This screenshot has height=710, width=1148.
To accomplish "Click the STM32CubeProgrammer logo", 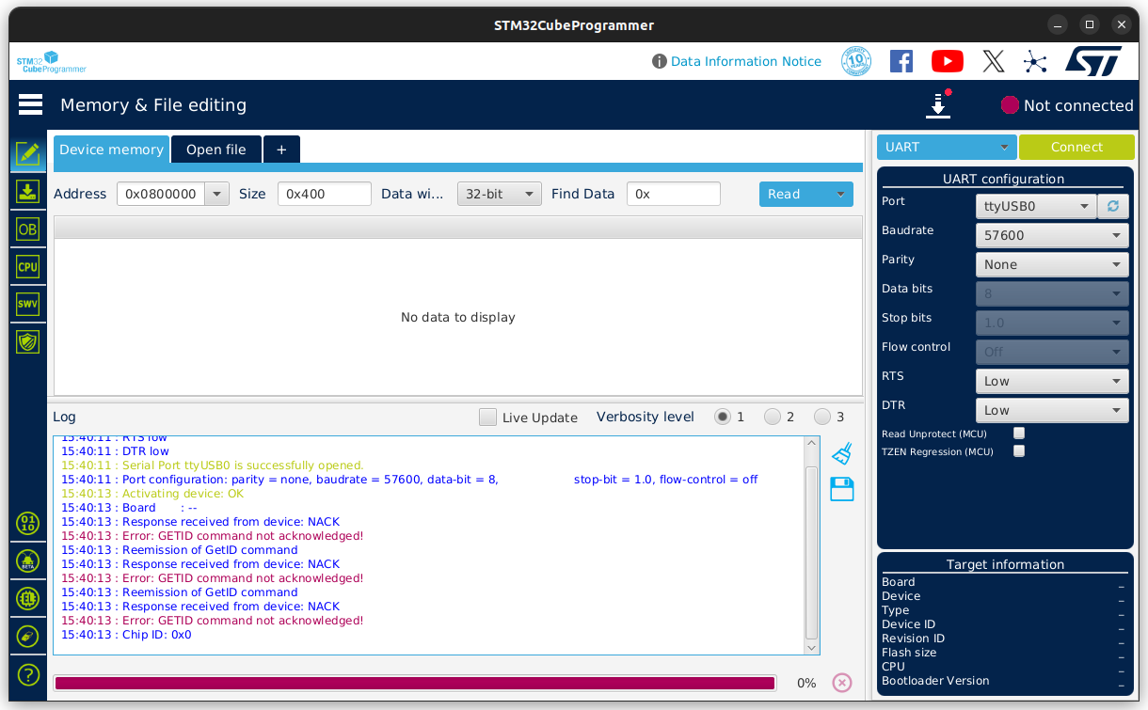I will [51, 62].
